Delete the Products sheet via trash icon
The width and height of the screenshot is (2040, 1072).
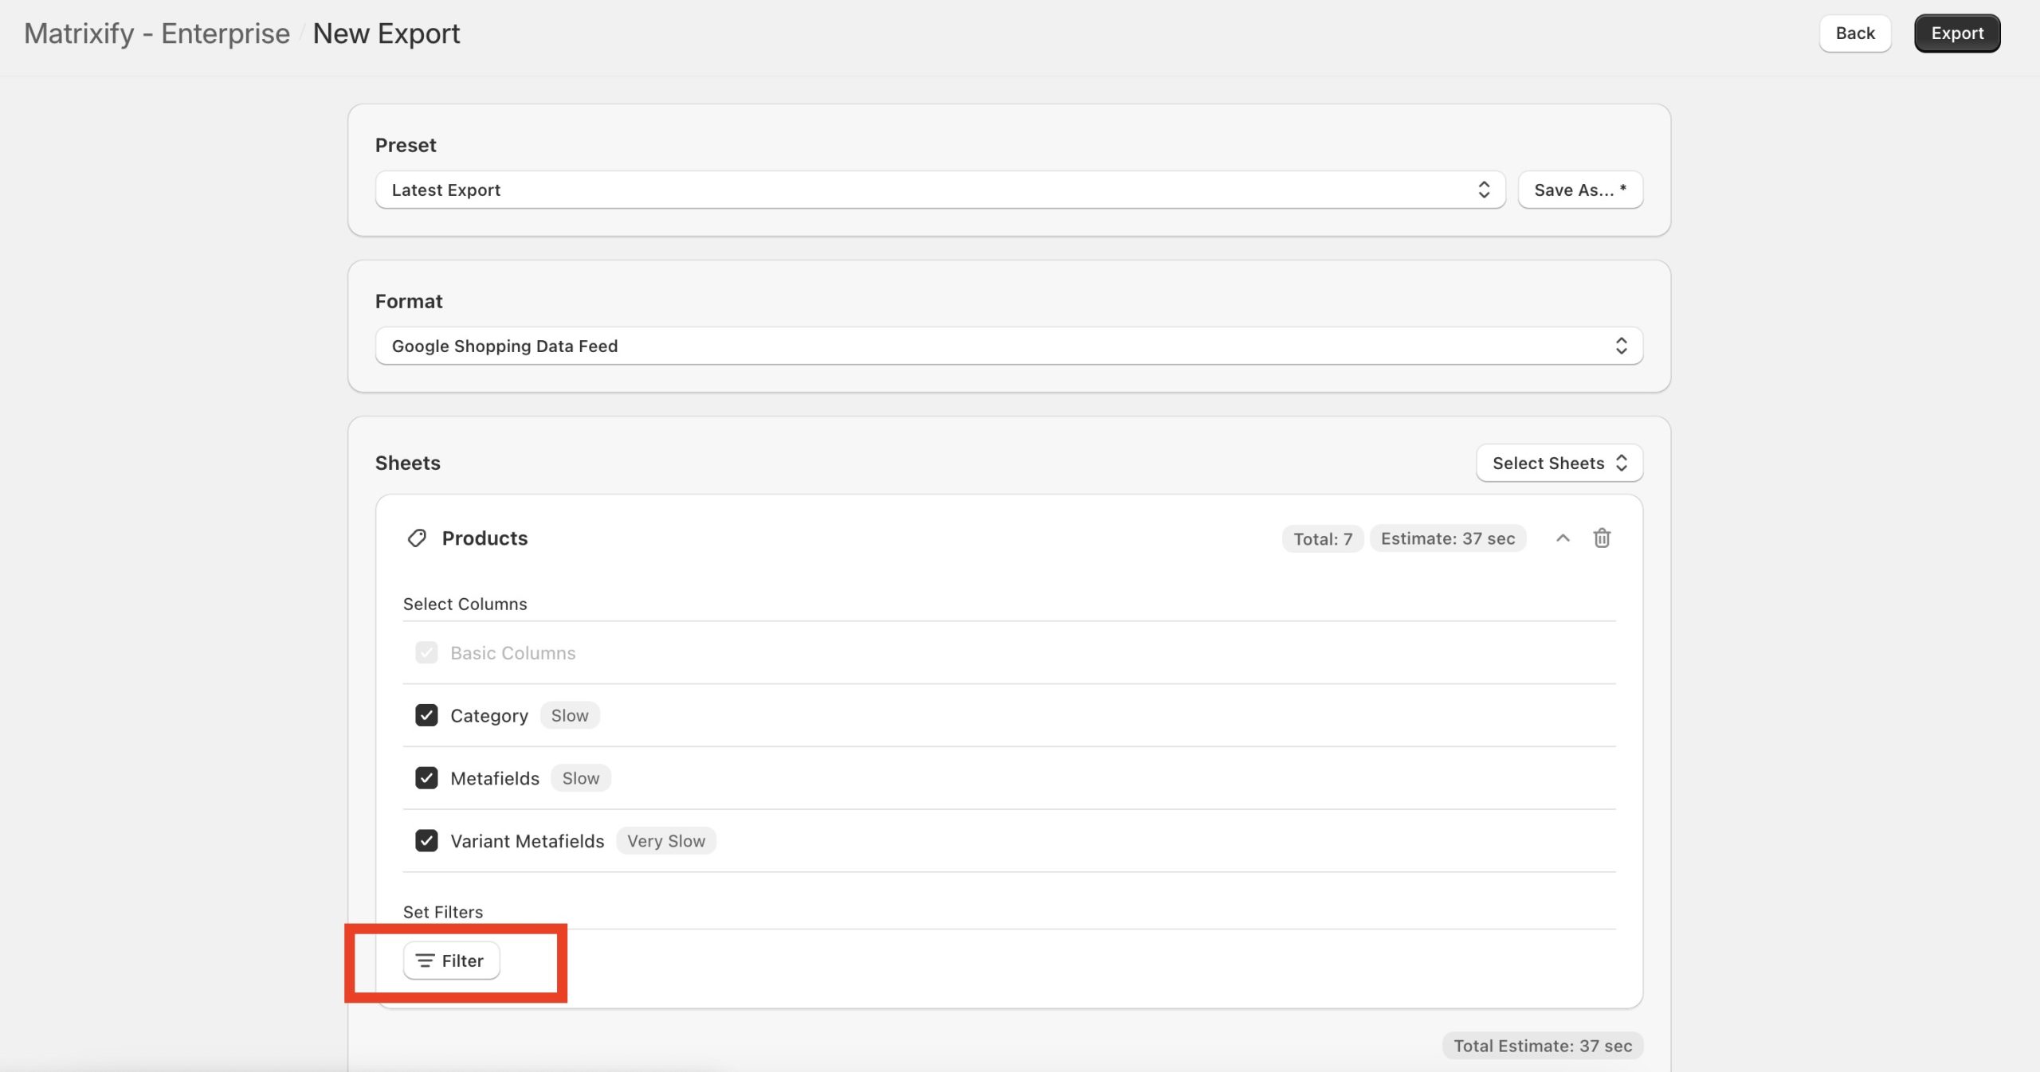[1602, 538]
